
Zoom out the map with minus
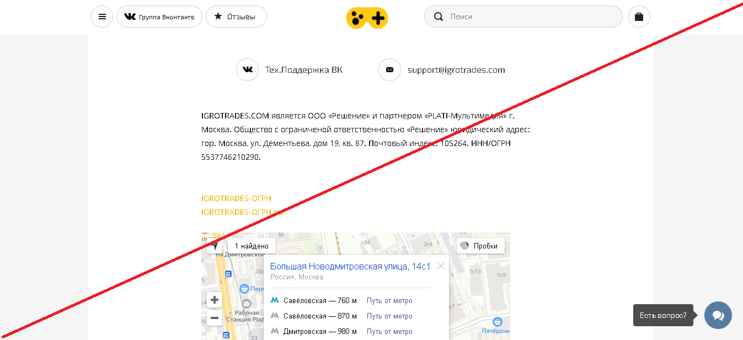point(215,318)
